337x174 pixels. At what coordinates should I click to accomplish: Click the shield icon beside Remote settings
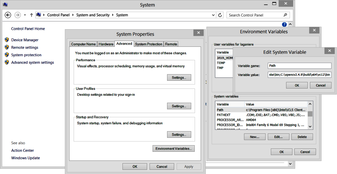pyautogui.click(x=7, y=47)
